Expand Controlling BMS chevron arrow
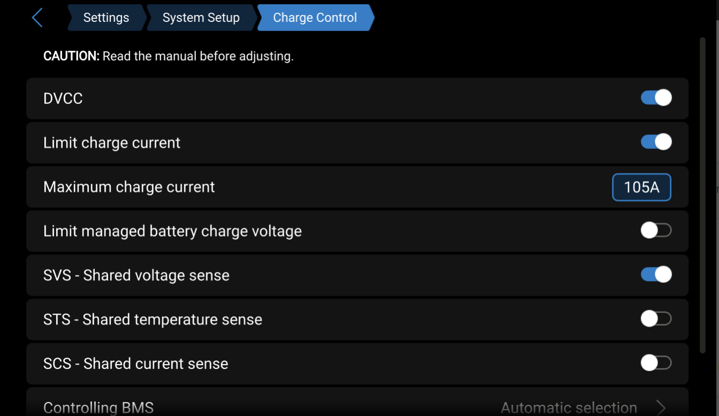719x416 pixels. [x=661, y=407]
